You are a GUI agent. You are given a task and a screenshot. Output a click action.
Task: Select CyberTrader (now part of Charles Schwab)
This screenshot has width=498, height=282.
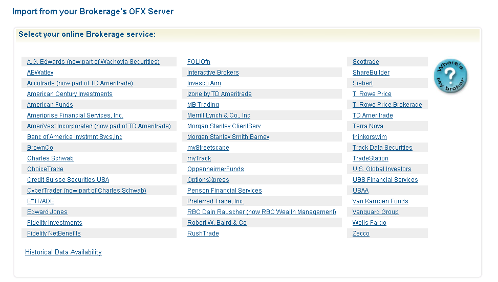pos(86,191)
